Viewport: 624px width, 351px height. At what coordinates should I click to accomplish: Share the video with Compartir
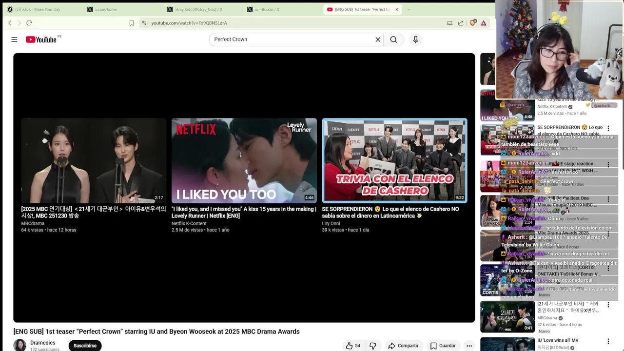tap(403, 346)
